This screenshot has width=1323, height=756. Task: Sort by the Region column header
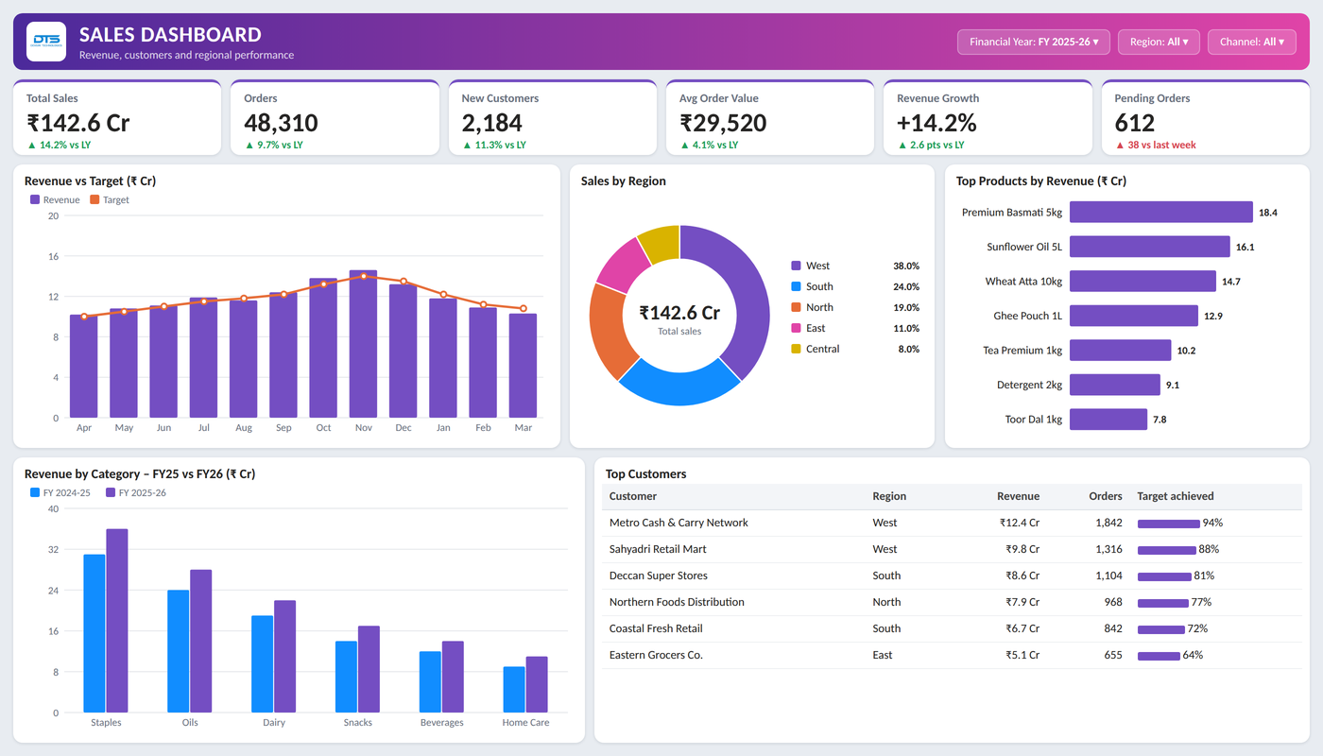[x=889, y=497]
